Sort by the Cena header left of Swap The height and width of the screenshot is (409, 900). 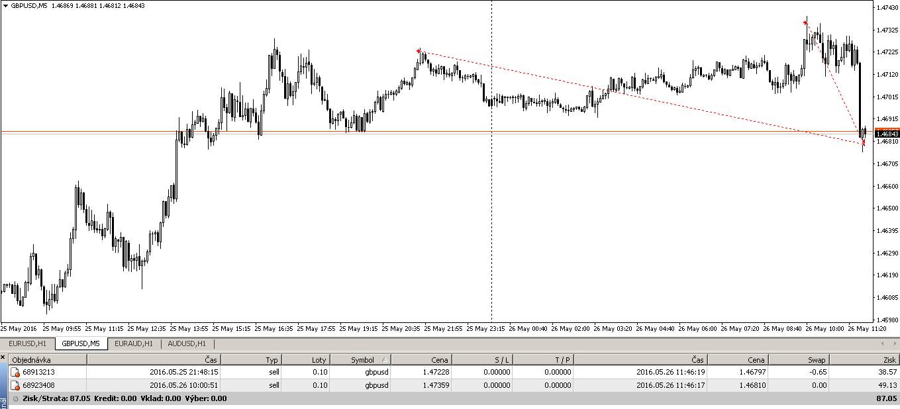[738, 359]
